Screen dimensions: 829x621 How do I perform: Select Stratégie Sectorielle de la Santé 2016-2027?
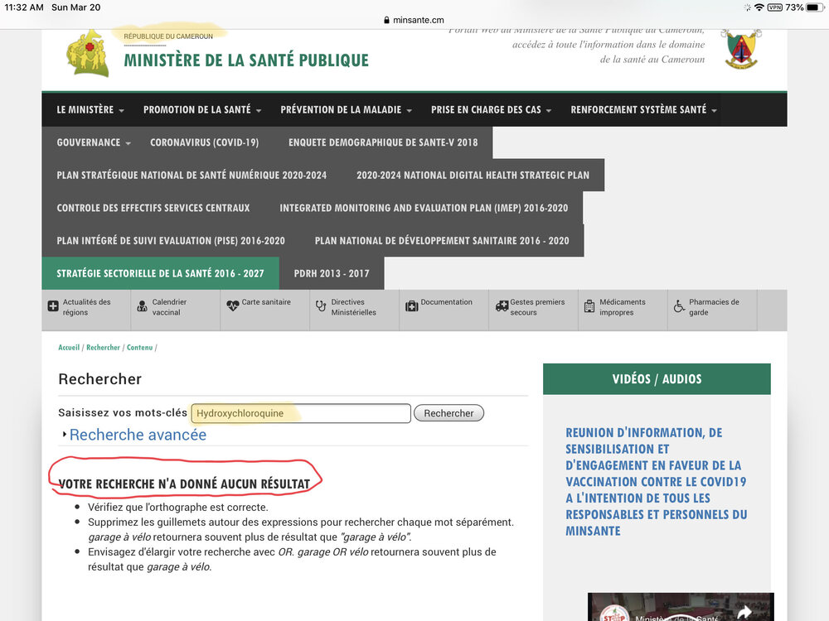click(160, 273)
